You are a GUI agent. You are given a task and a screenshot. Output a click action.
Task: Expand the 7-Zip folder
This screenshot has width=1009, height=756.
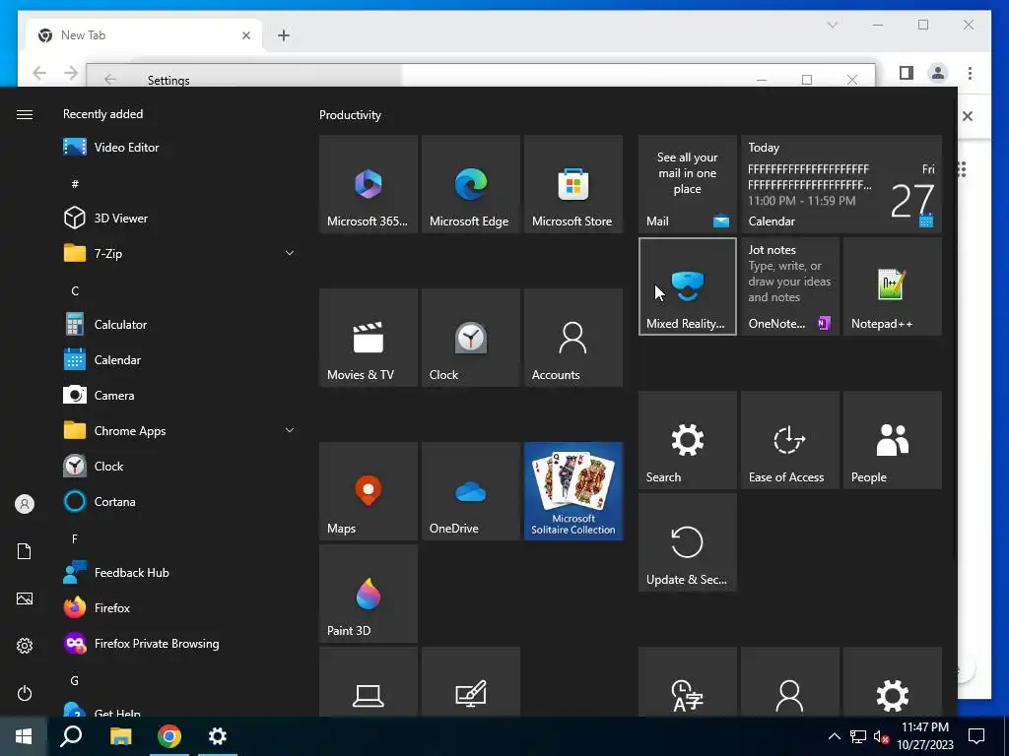coord(180,253)
